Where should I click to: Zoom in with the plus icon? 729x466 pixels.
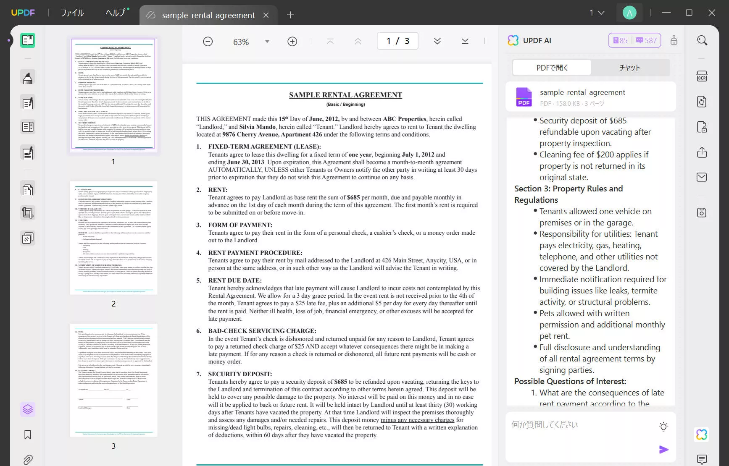tap(292, 42)
